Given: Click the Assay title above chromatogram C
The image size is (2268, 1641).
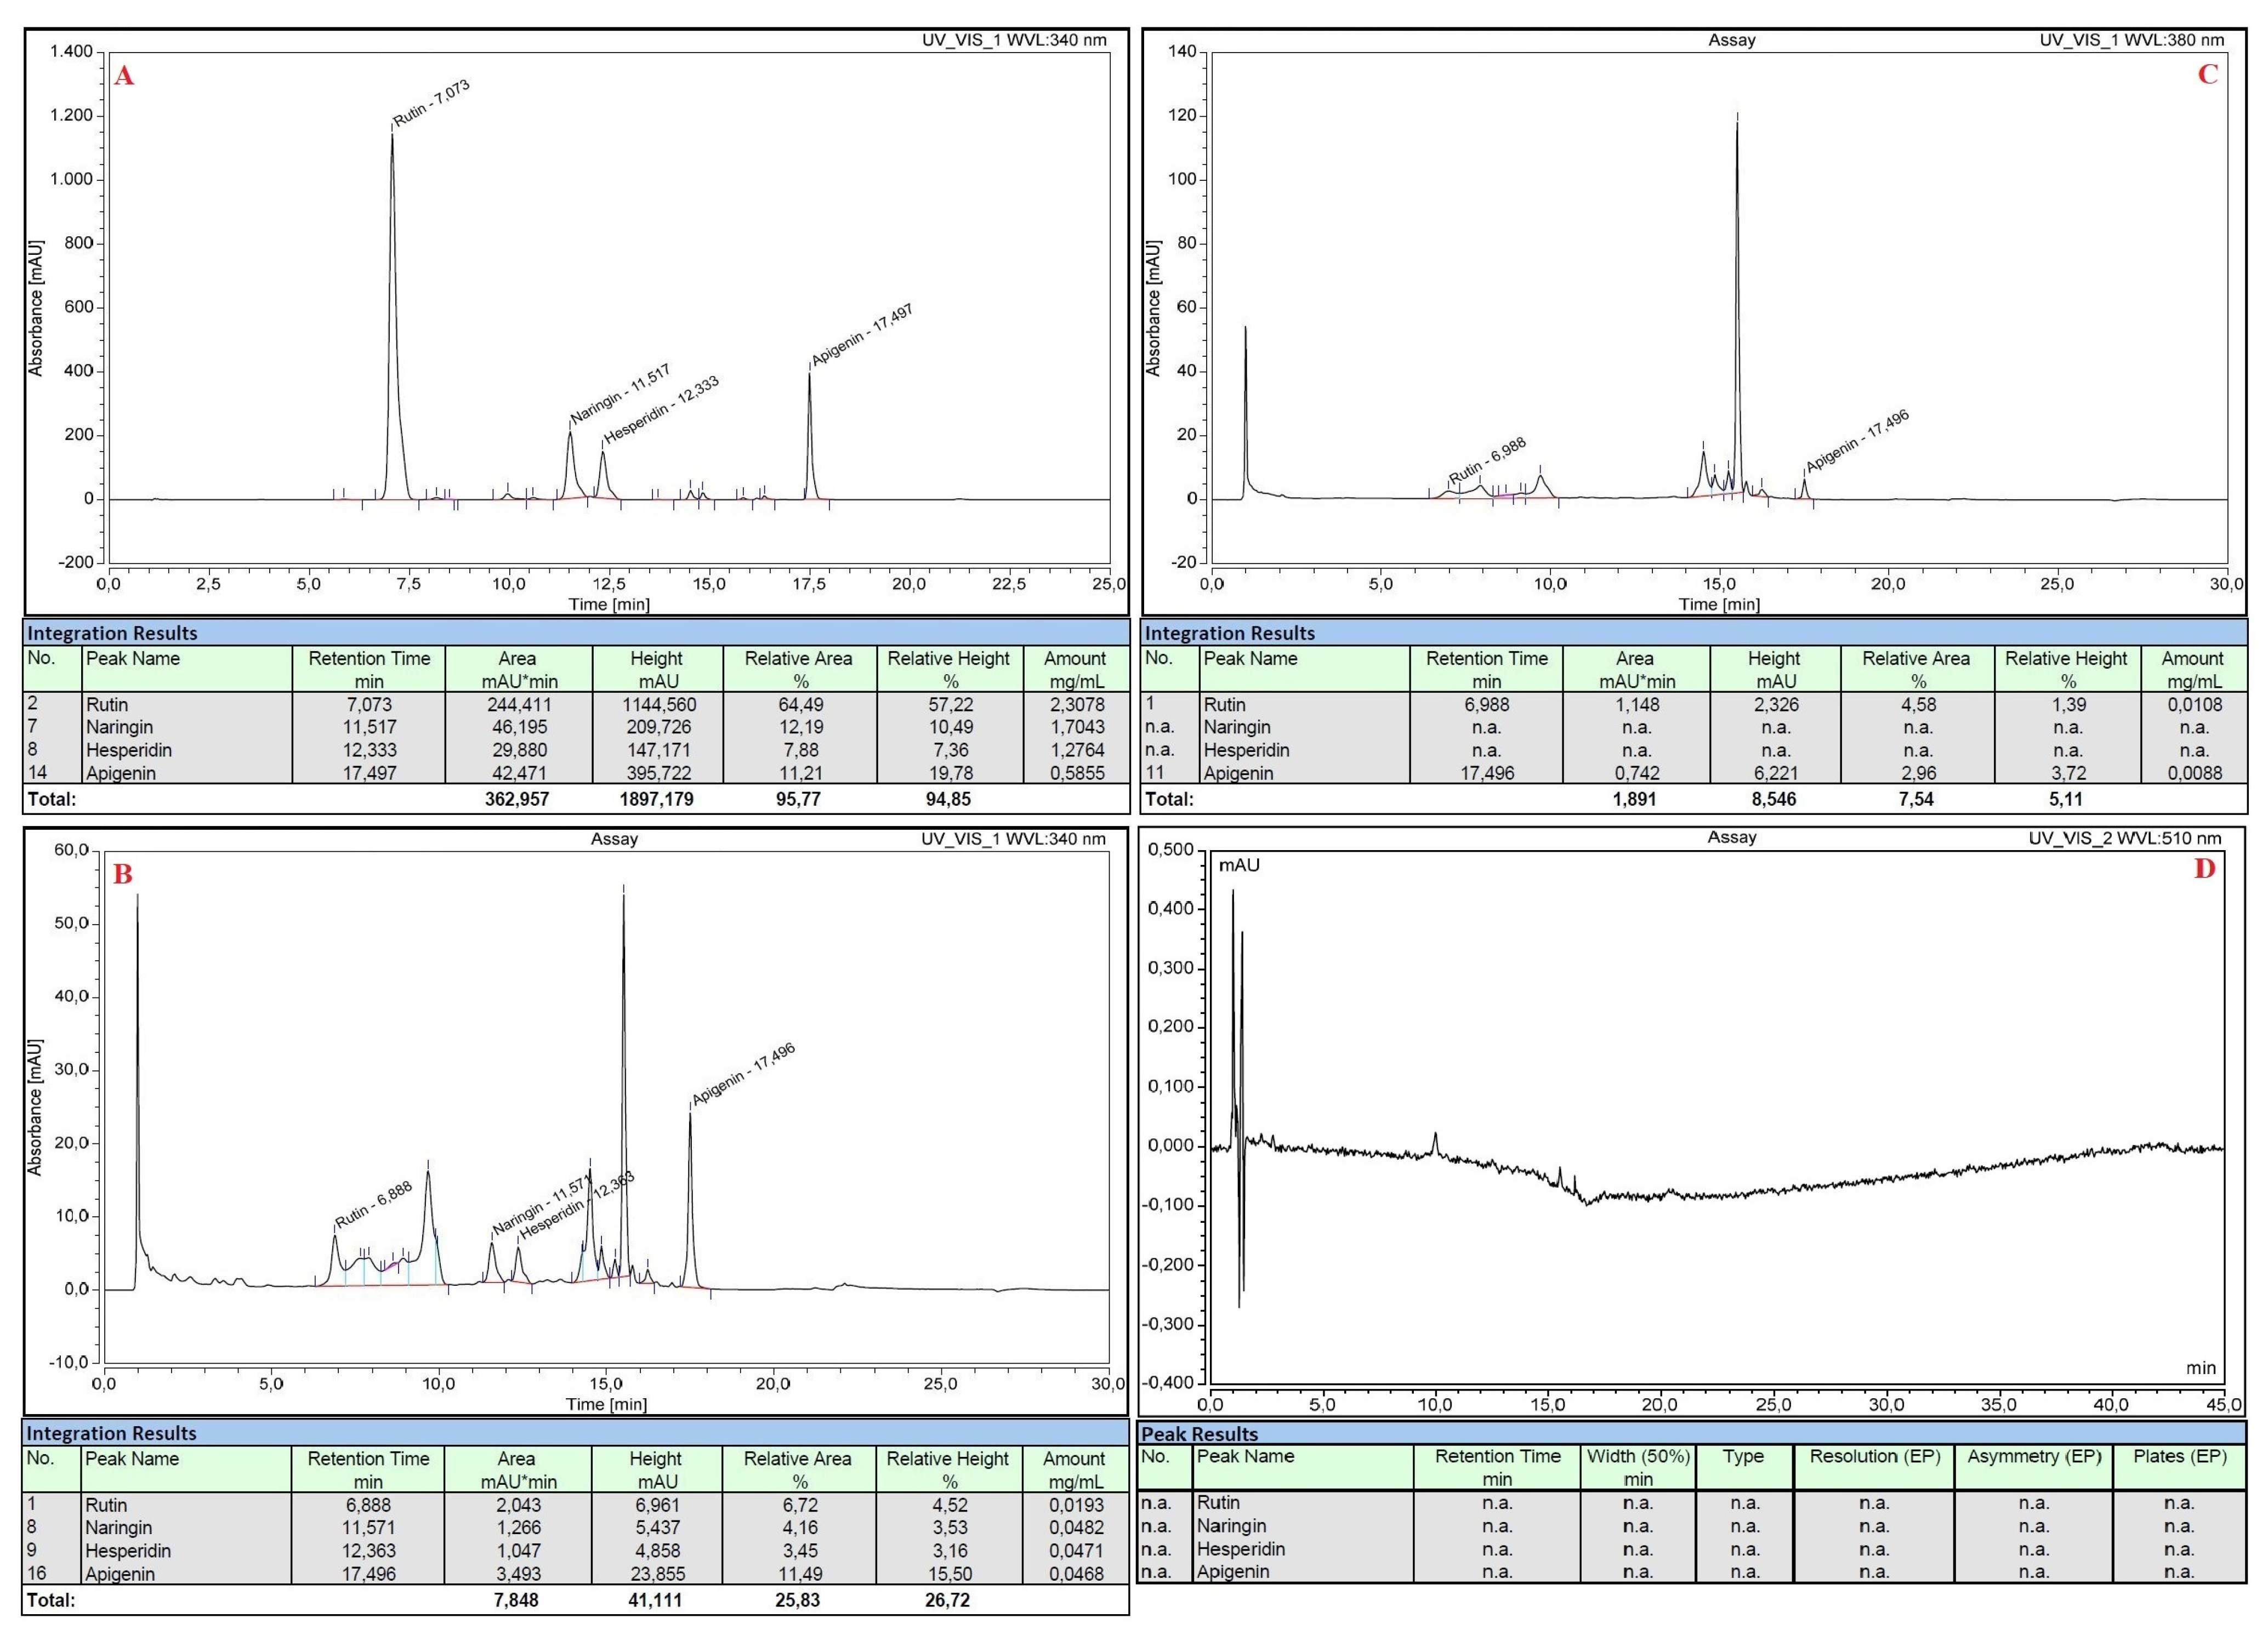Looking at the screenshot, I should tap(1731, 40).
